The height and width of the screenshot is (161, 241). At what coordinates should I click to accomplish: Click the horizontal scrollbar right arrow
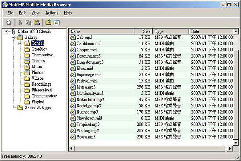[x=230, y=149]
